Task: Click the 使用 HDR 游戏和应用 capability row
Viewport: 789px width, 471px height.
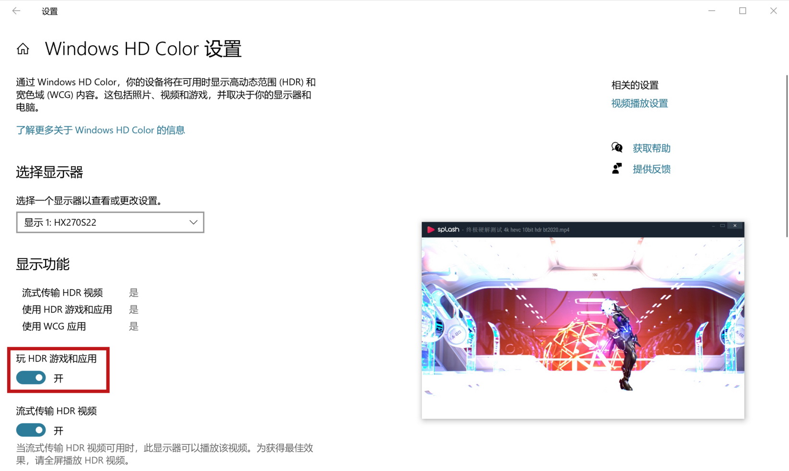Action: tap(80, 310)
